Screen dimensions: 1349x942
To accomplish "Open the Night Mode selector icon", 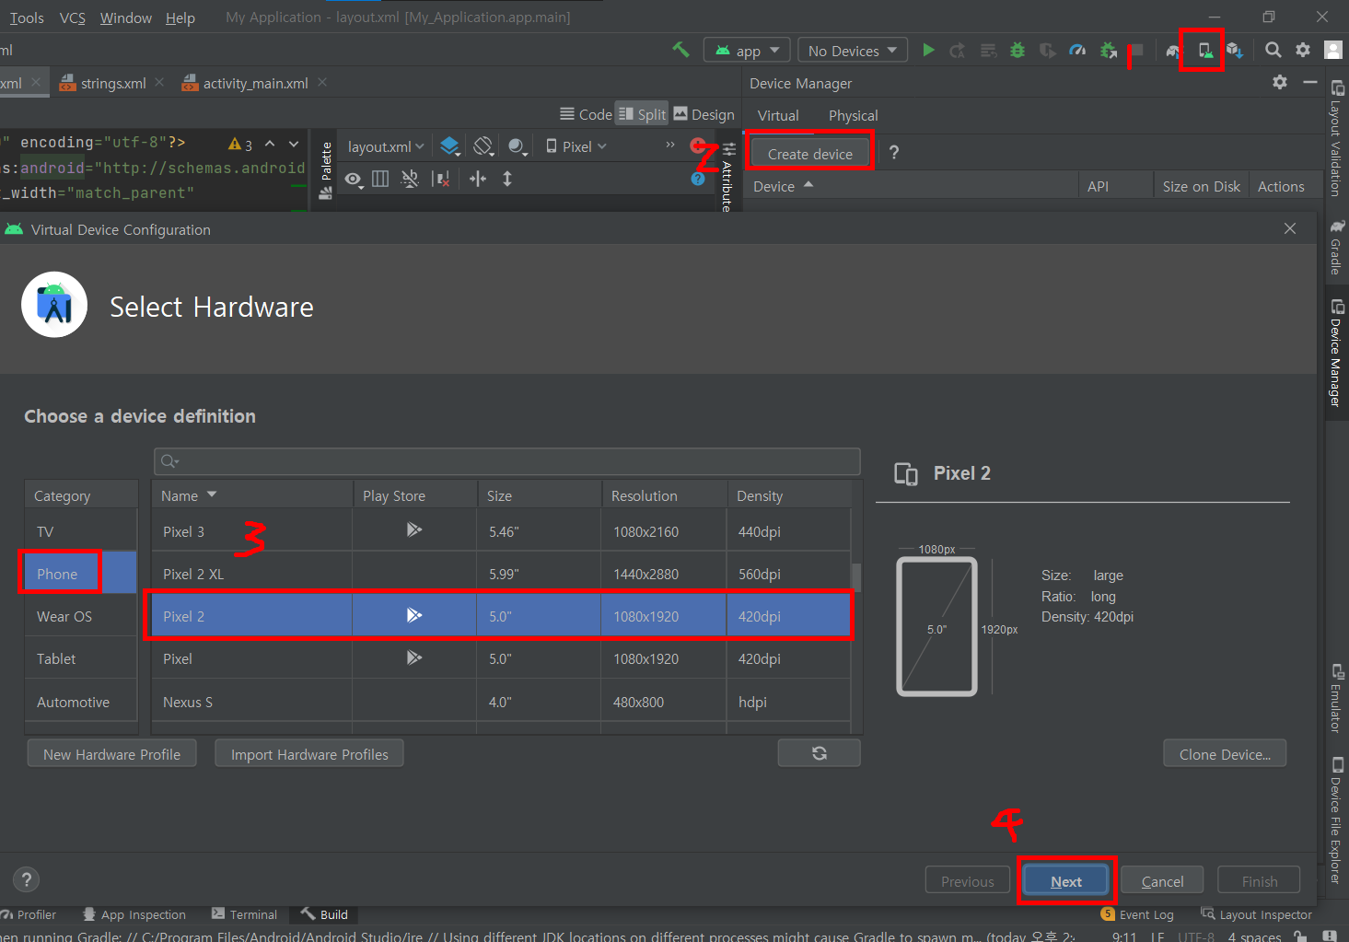I will coord(518,146).
